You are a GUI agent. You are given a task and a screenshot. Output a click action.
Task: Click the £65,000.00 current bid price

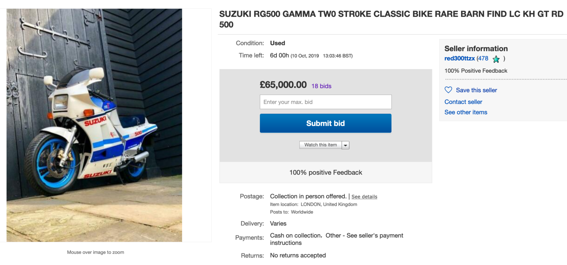tap(283, 85)
